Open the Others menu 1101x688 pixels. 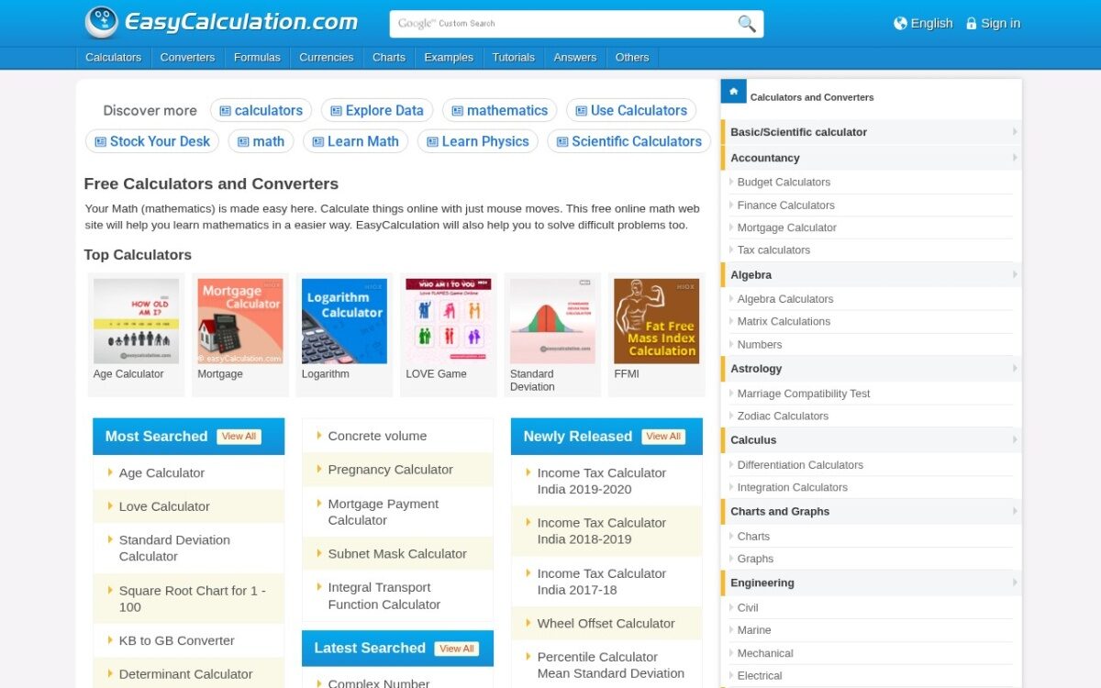click(632, 58)
